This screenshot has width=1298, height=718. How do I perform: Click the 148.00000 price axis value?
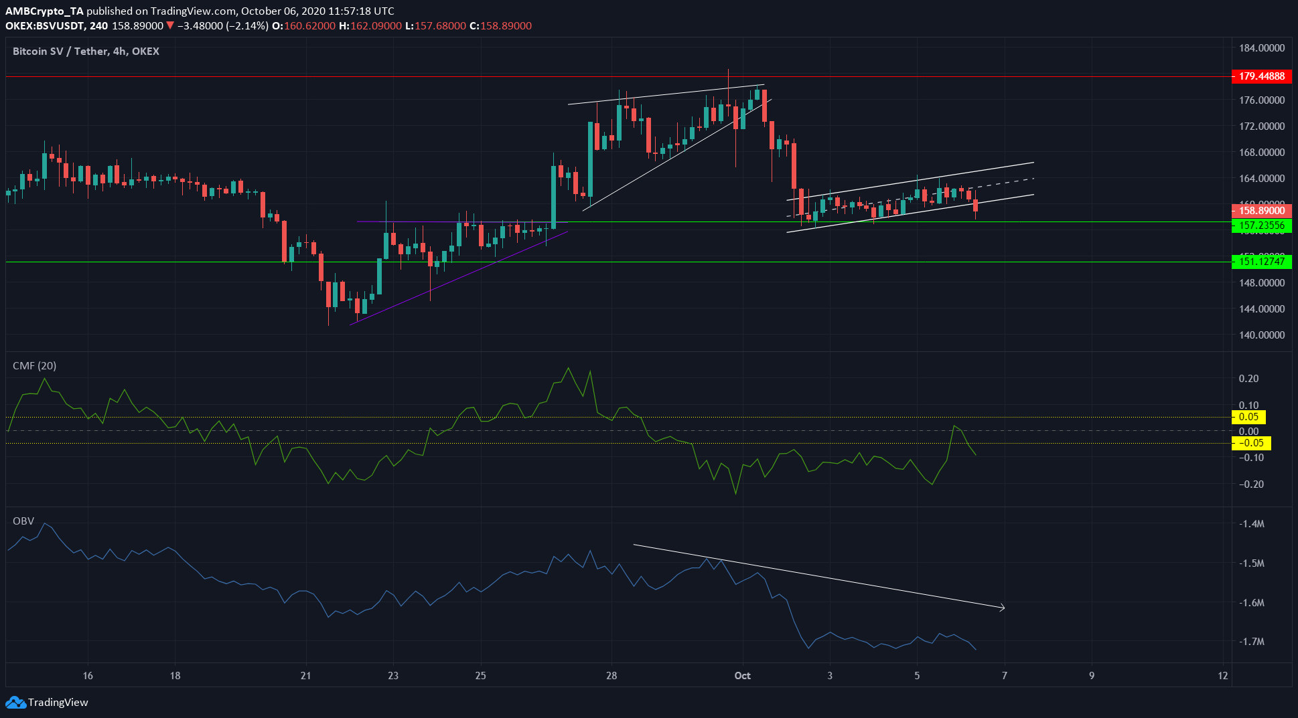pyautogui.click(x=1262, y=283)
